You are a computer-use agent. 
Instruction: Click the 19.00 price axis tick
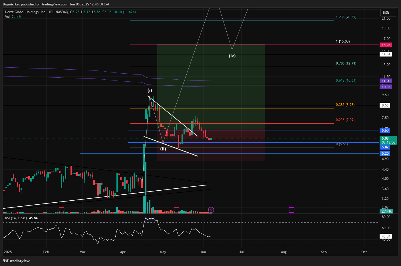(386, 28)
